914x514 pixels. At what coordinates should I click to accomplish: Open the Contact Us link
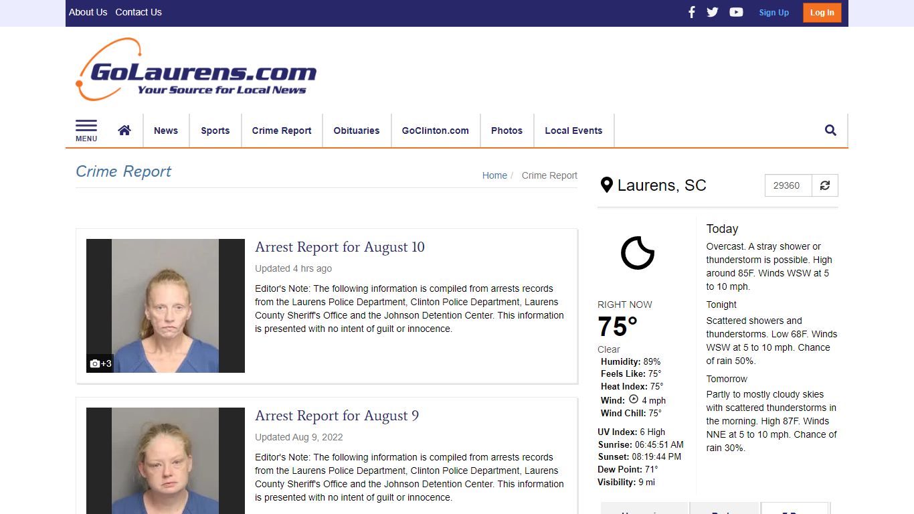click(x=139, y=12)
